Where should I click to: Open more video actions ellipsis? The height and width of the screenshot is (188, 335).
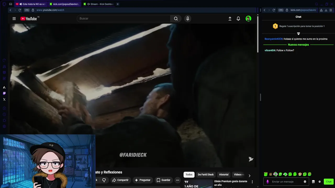point(177,180)
